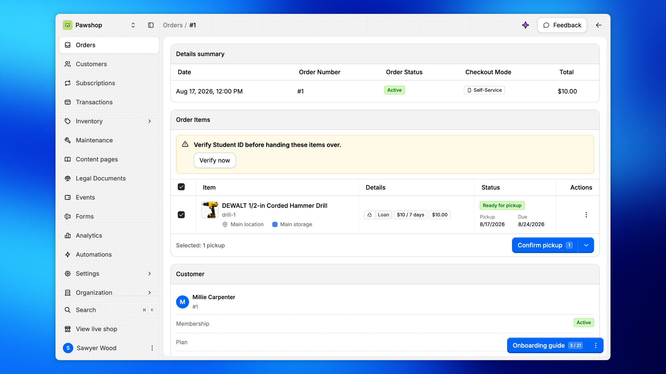Expand the Inventory submenu chevron
The image size is (666, 374).
coord(150,121)
